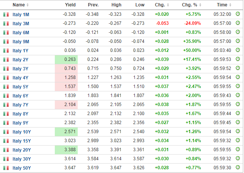The width and height of the screenshot is (244, 173).
Task: Click the Yield column header
Action: pos(70,5)
